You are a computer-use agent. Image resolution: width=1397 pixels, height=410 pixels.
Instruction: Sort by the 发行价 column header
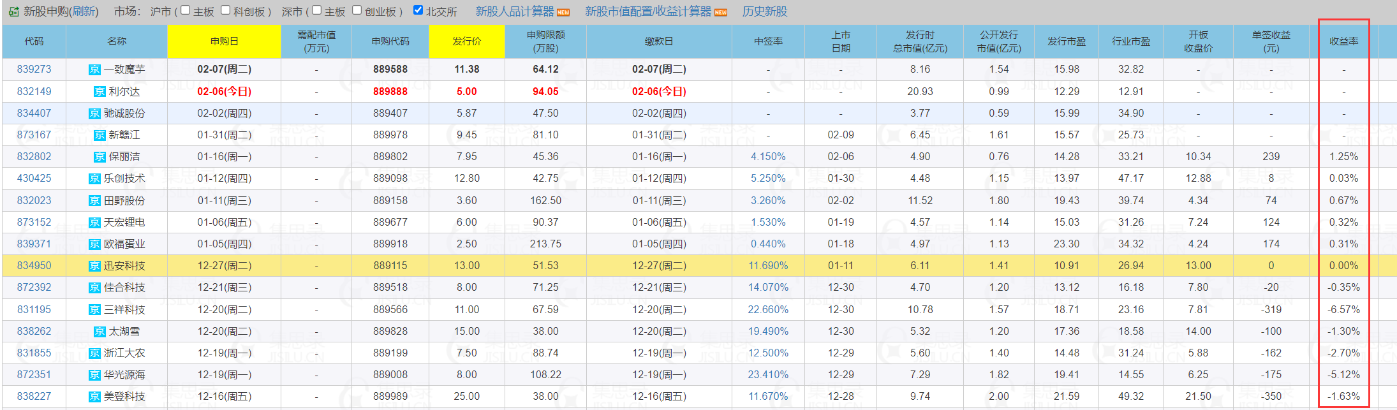coord(466,41)
